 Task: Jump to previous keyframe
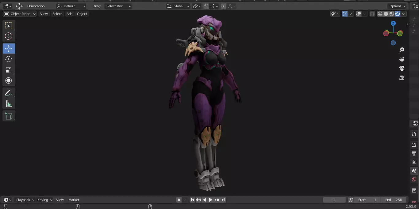click(x=198, y=200)
